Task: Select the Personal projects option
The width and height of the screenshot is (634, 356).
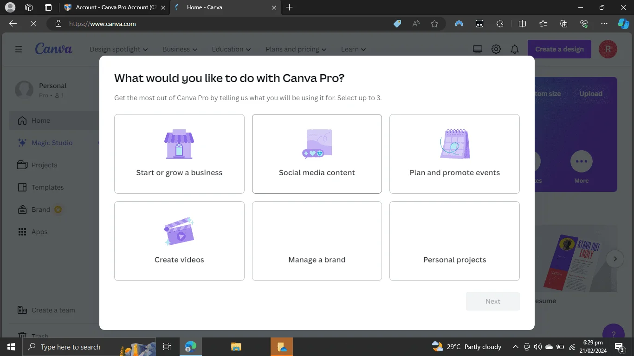Action: click(x=454, y=241)
